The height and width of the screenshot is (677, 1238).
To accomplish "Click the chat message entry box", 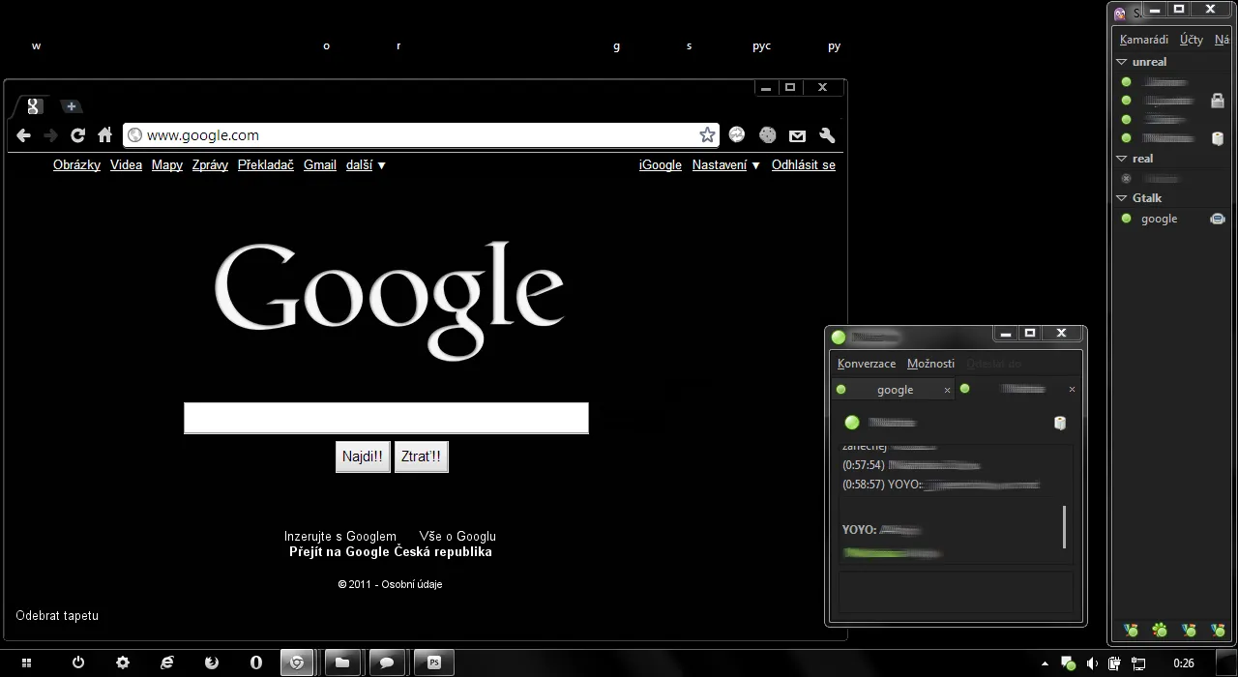I will click(x=956, y=592).
